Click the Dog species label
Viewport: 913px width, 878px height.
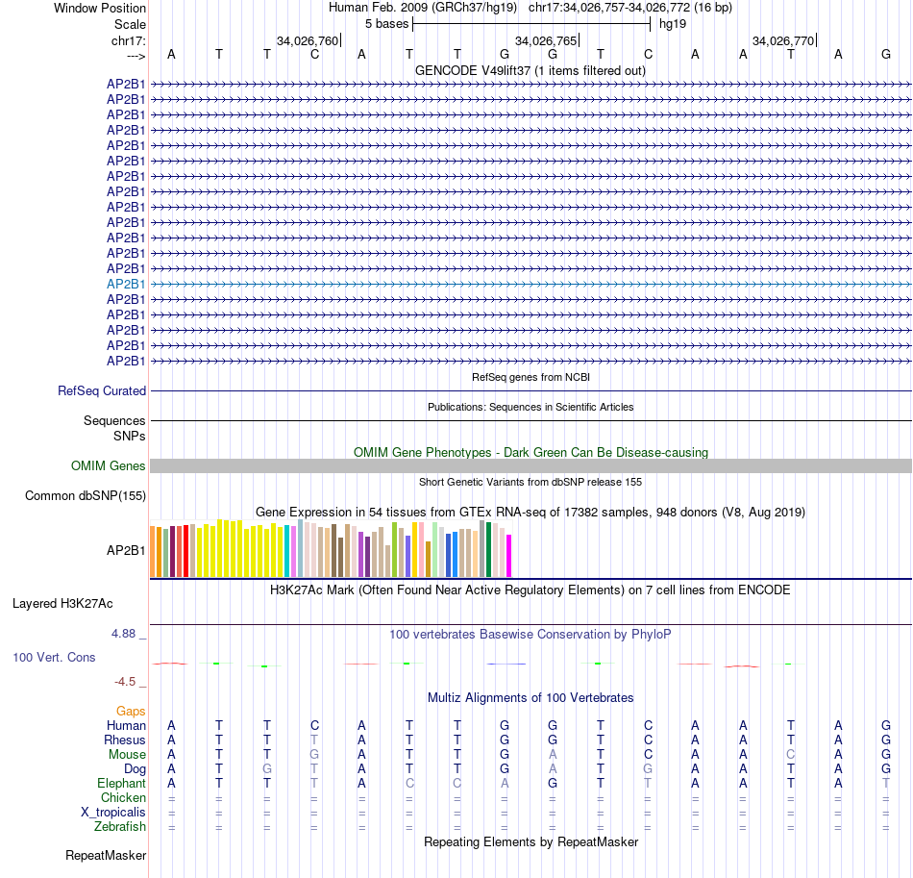pos(135,769)
